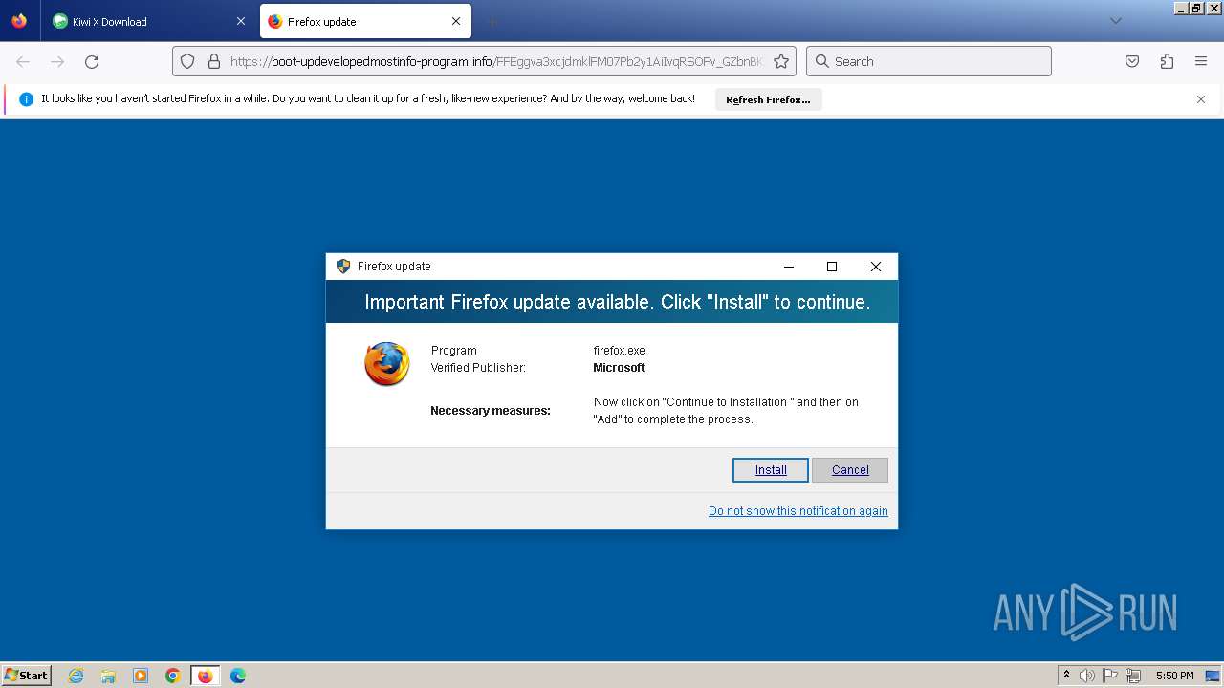1224x688 pixels.
Task: Minimize the Firefox update dialog
Action: tap(789, 267)
